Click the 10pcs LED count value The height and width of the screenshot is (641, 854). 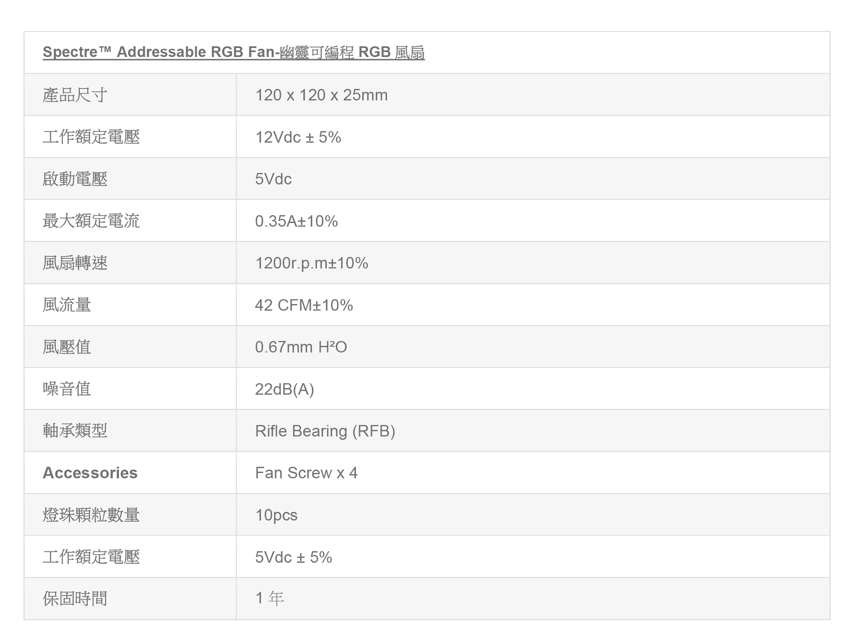pos(276,515)
